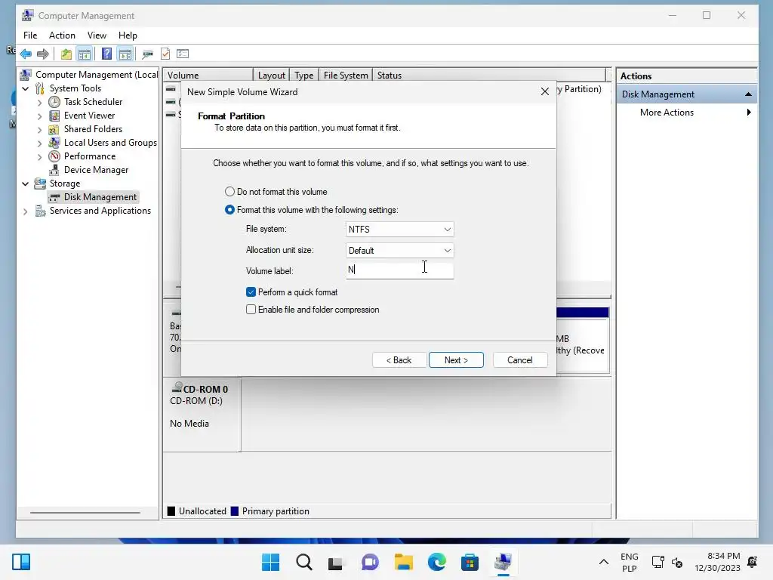
Task: Expand the Task Scheduler node arrow
Action: click(x=40, y=102)
